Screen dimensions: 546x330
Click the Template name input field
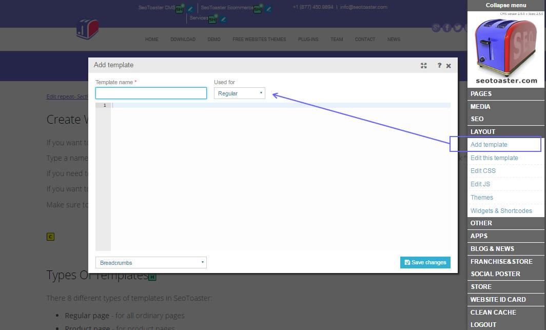click(x=151, y=93)
